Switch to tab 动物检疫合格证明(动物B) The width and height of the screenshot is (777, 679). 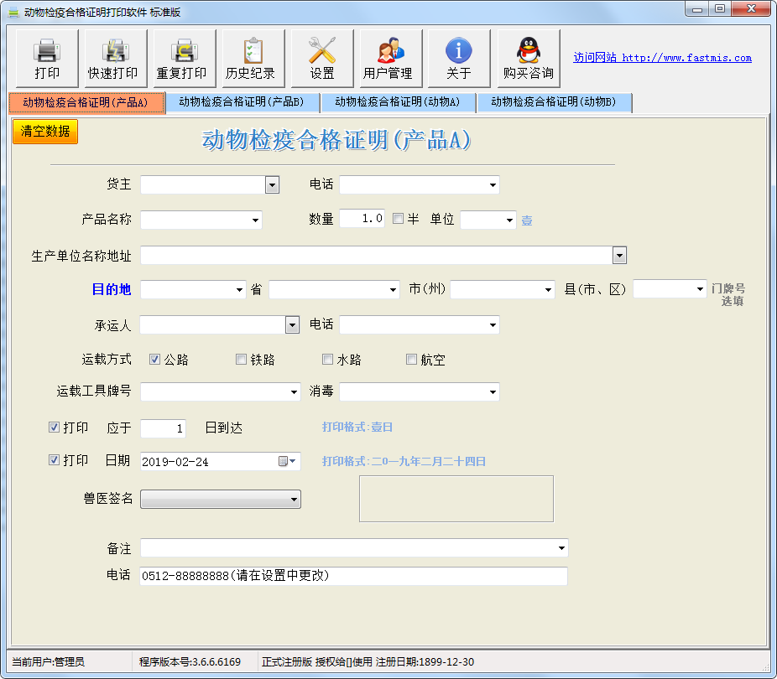point(554,102)
